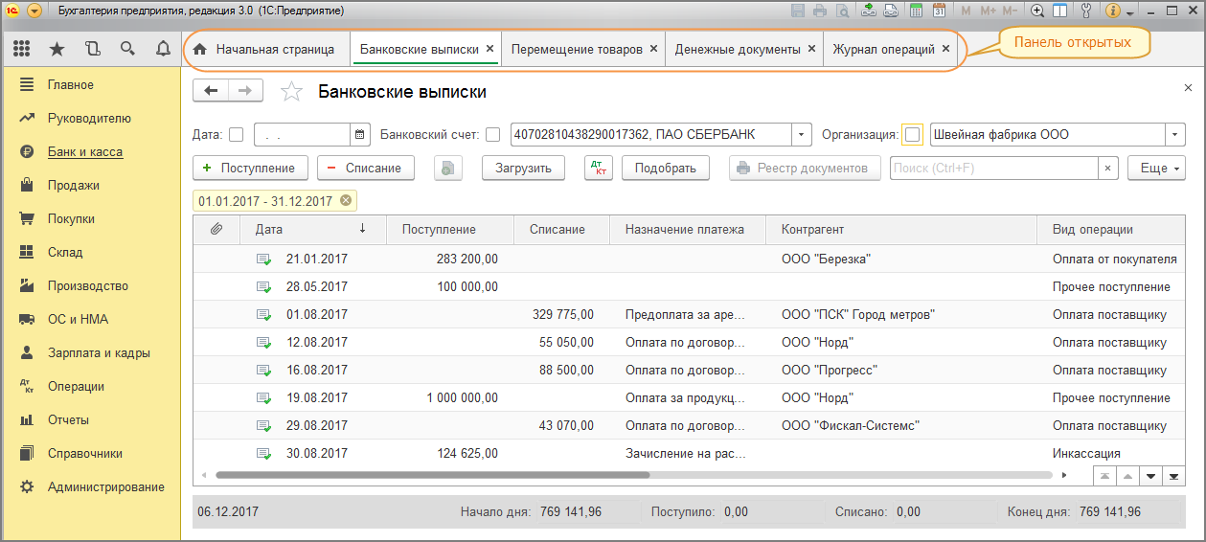This screenshot has width=1206, height=542.
Task: Open global search magnifier icon
Action: 127,48
